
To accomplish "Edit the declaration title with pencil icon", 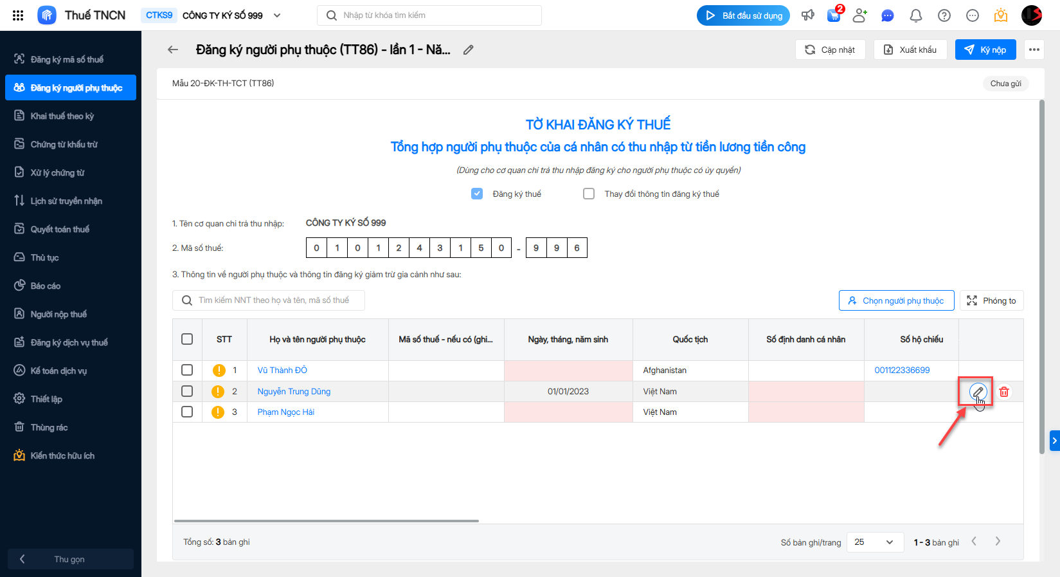I will click(x=469, y=50).
